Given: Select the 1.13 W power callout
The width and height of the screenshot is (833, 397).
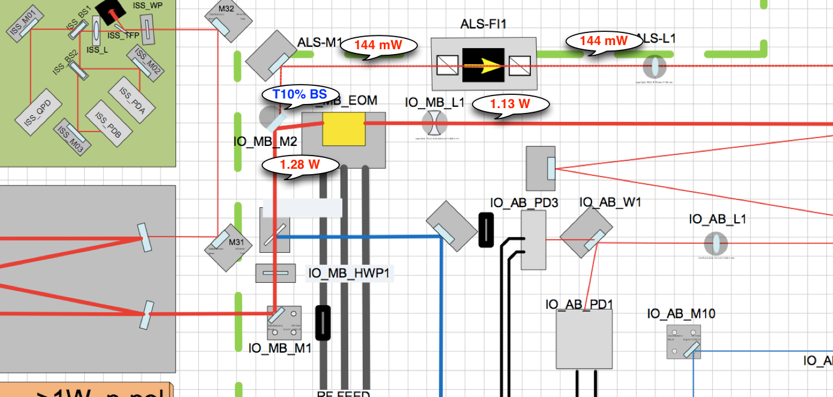Looking at the screenshot, I should [x=510, y=104].
